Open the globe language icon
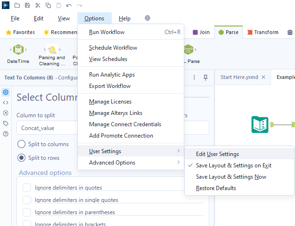Screen dimensions: 295x226 click(147, 18)
